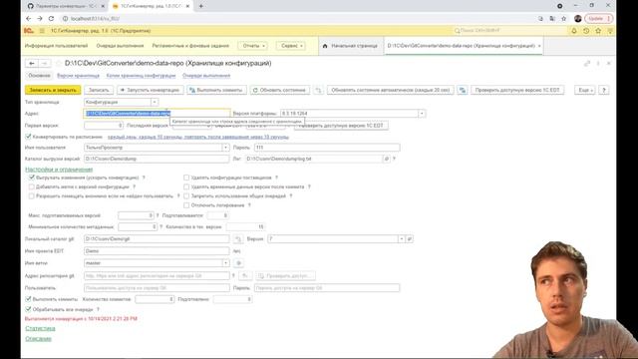Toggle Обрабатывать все очереди checkbox

pos(28,309)
